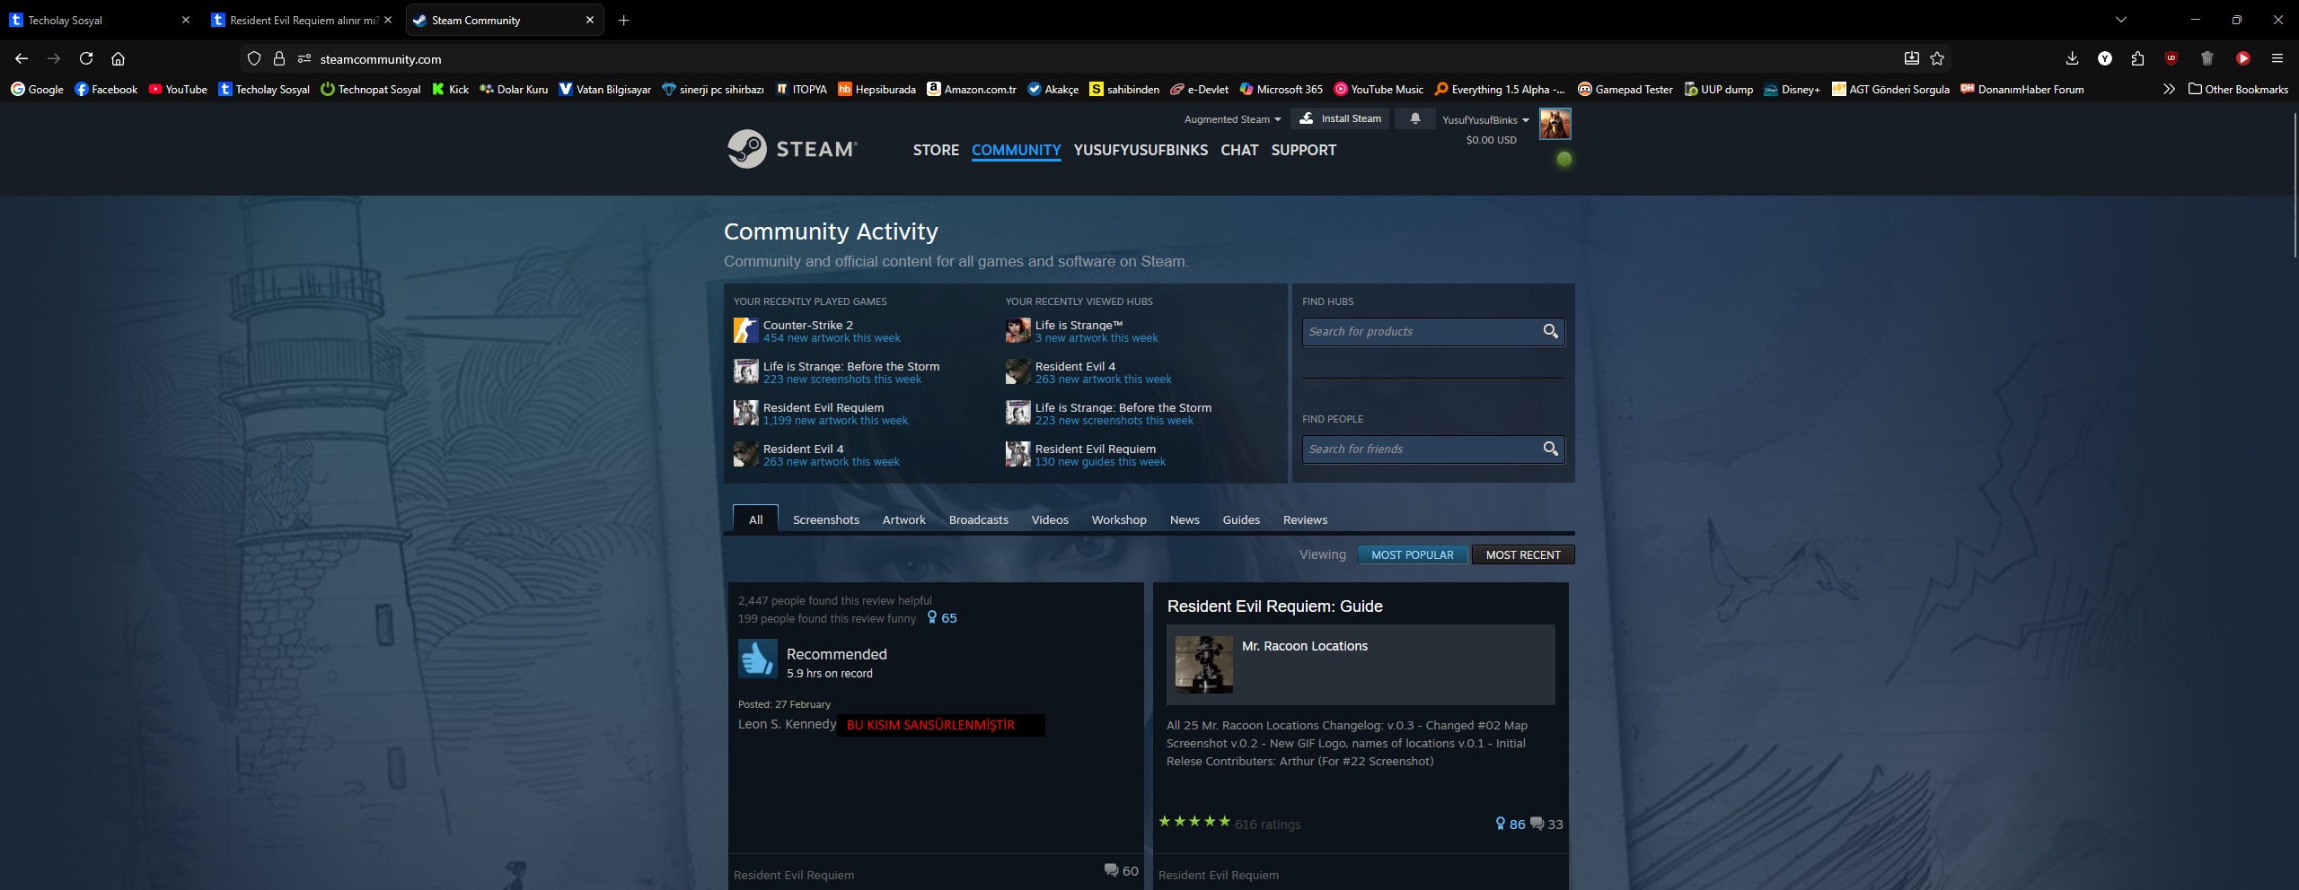
Task: Select the Videos tab
Action: coord(1050,519)
